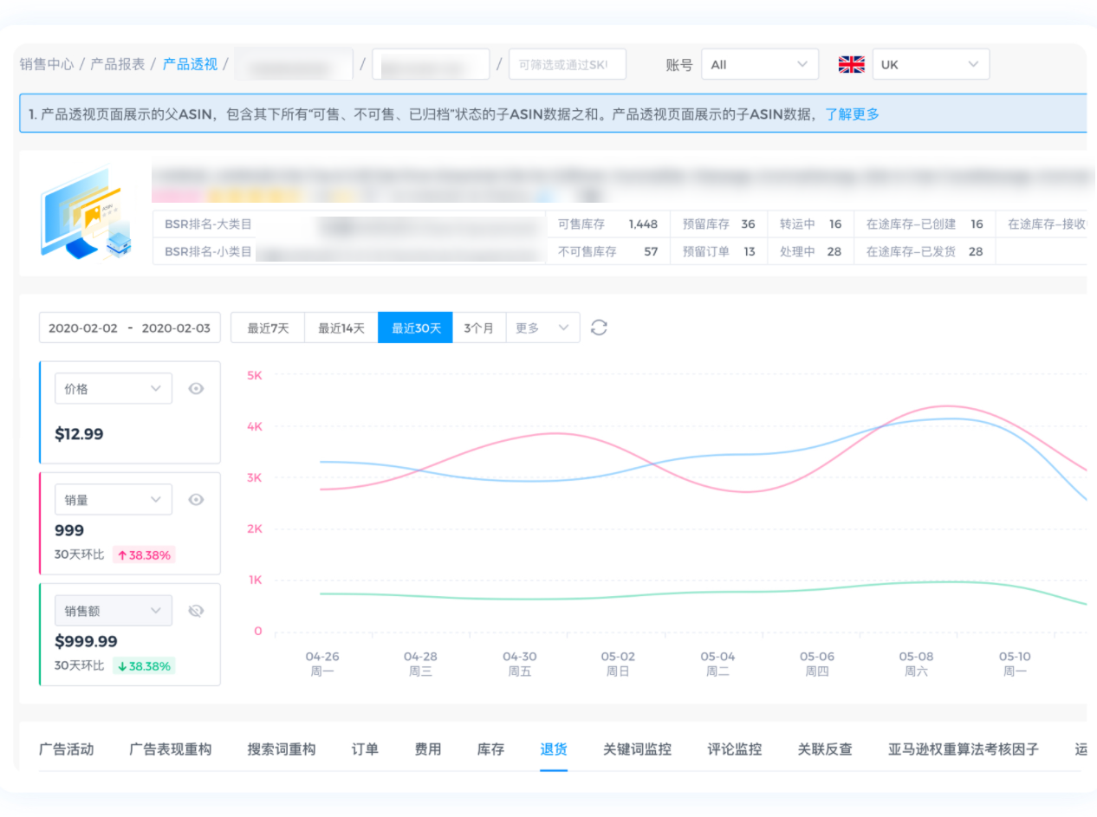This screenshot has height=817, width=1097.
Task: Select the 最近7天 range button
Action: tap(268, 328)
